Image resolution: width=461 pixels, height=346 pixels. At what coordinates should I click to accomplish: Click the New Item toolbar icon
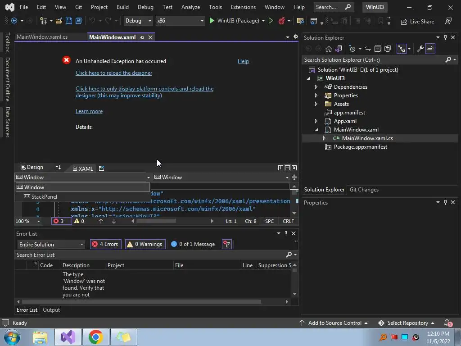[44, 21]
